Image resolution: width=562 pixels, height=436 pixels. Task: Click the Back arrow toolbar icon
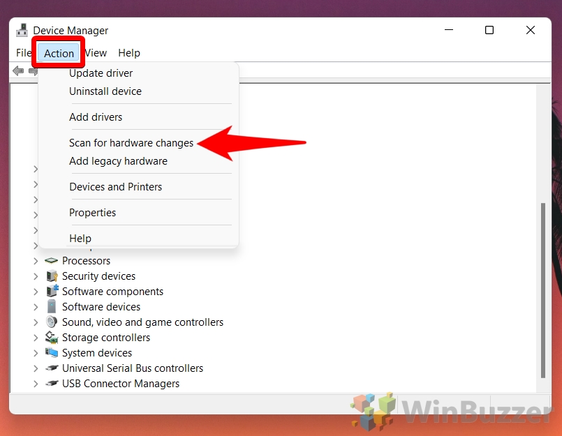[18, 71]
